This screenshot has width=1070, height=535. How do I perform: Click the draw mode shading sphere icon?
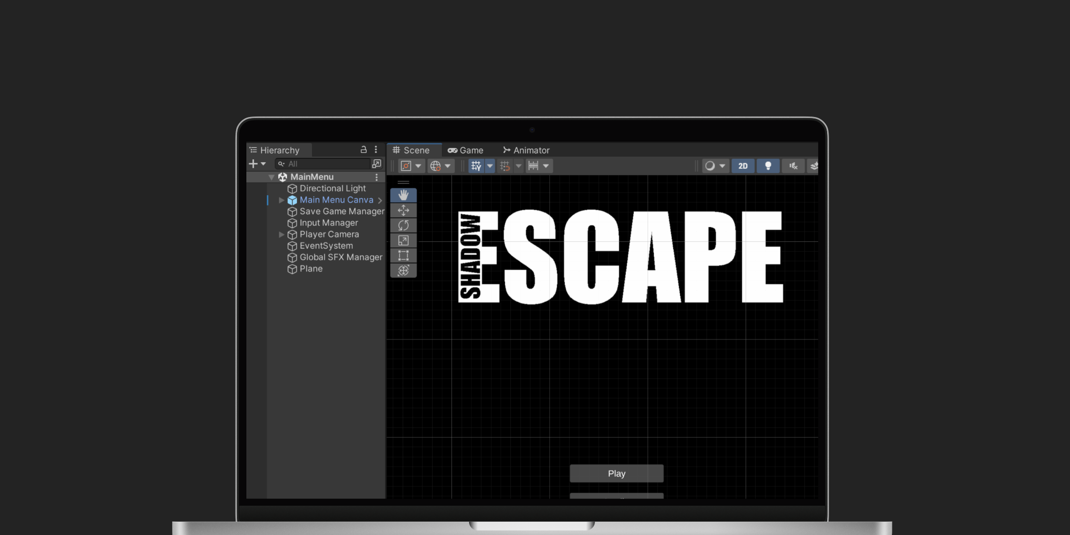[710, 166]
